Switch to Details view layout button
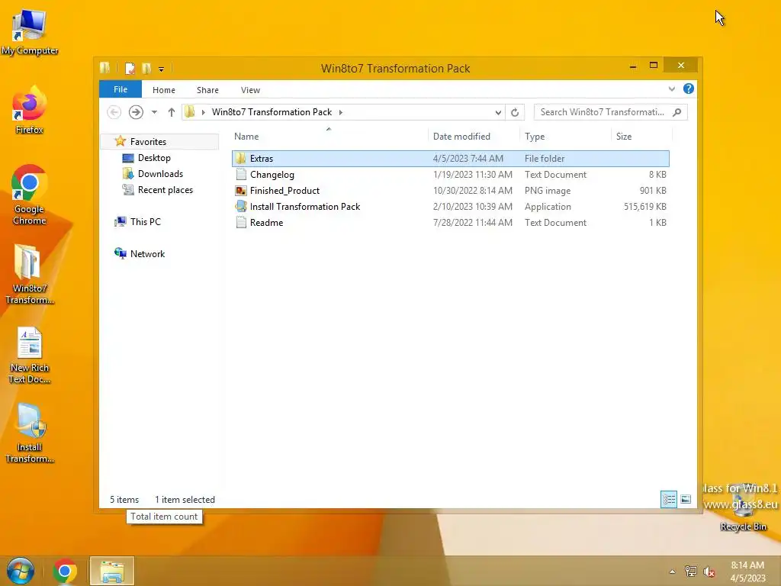 tap(668, 499)
